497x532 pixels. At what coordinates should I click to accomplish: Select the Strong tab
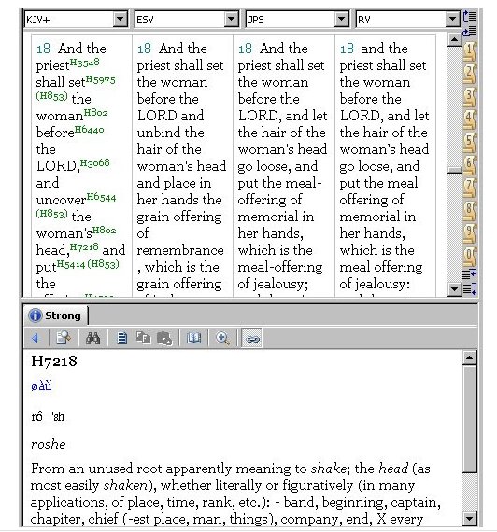[x=57, y=315]
